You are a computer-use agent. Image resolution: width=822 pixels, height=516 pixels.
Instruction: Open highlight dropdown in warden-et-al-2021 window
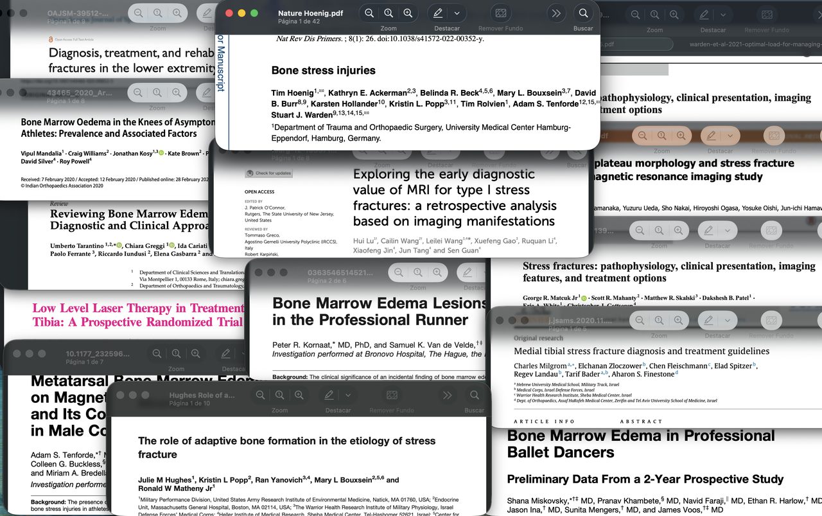(723, 14)
